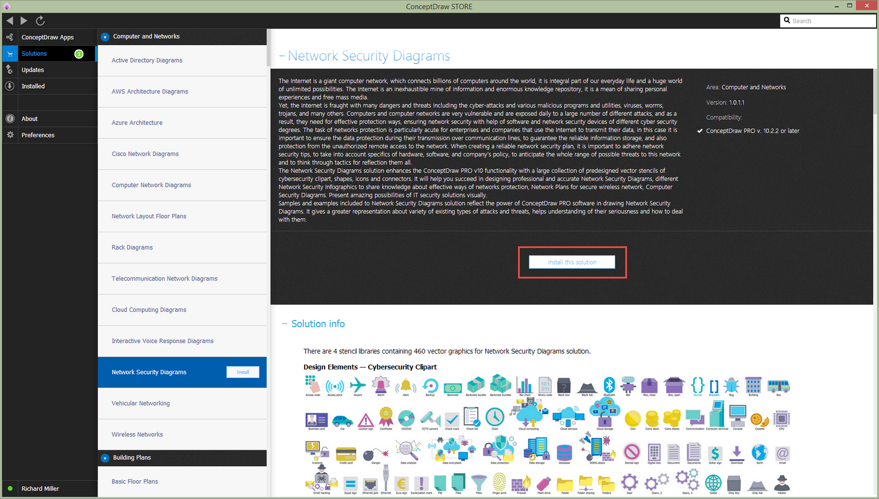Click the Bluetooth clipart icon

click(x=609, y=385)
